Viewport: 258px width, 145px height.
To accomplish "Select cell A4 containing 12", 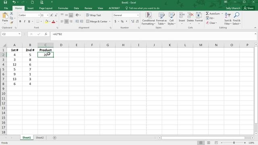I will [15, 64].
